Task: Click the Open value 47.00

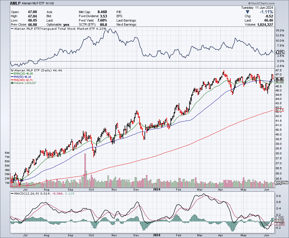Action: pyautogui.click(x=32, y=12)
